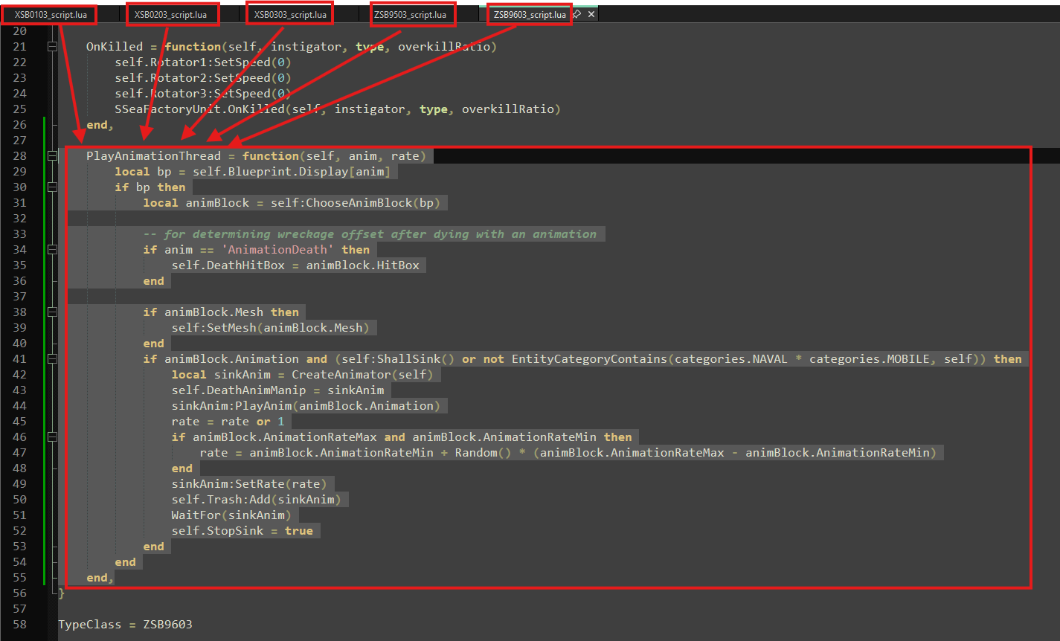Click line number 20 in the gutter
1060x641 pixels.
point(19,31)
